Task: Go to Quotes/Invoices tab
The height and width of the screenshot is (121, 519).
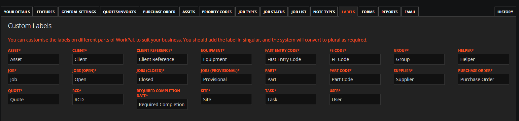Action: (x=120, y=12)
